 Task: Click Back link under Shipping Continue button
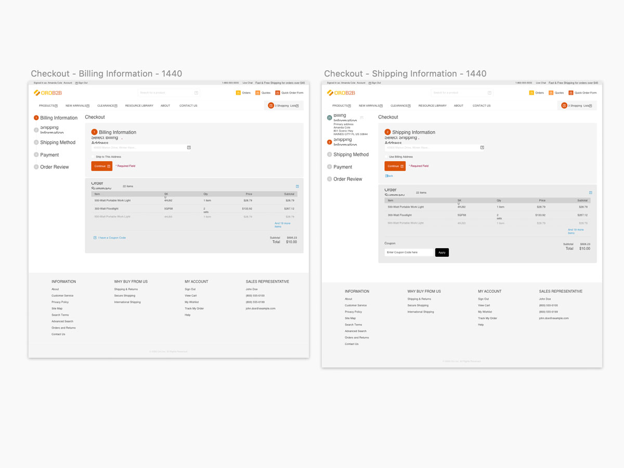click(x=389, y=176)
